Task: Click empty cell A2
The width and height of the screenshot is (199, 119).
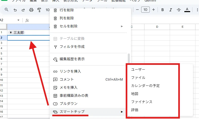Action: pyautogui.click(x=29, y=38)
